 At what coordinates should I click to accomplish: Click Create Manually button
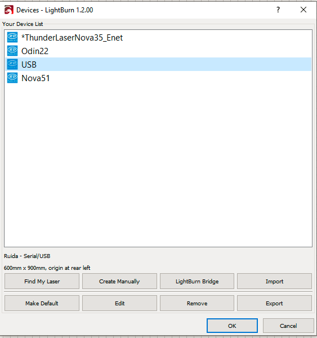click(119, 281)
